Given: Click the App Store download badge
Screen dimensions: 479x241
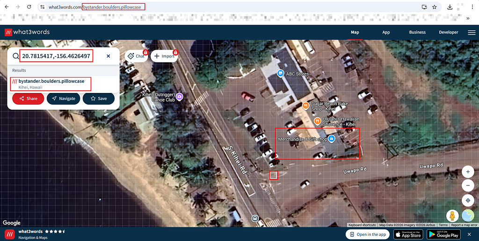Looking at the screenshot, I should pyautogui.click(x=408, y=234).
